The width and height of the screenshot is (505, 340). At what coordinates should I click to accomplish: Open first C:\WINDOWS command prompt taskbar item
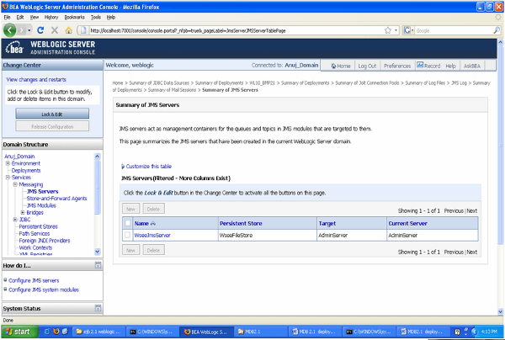(151, 332)
